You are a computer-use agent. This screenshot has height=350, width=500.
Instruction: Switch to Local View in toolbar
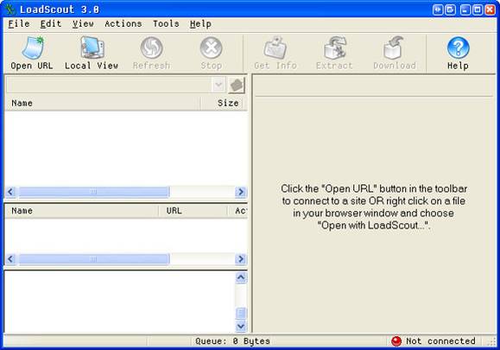[92, 53]
